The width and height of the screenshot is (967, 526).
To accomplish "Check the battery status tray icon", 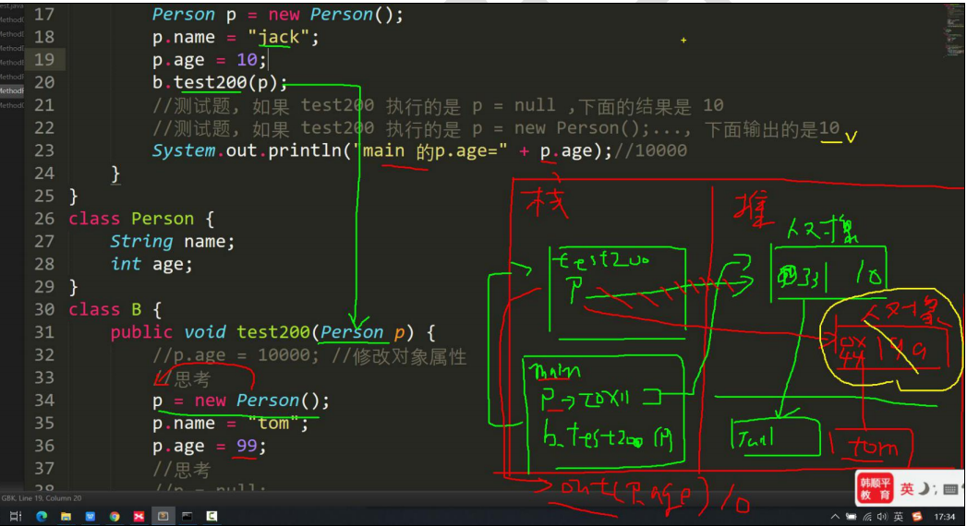I will point(851,517).
